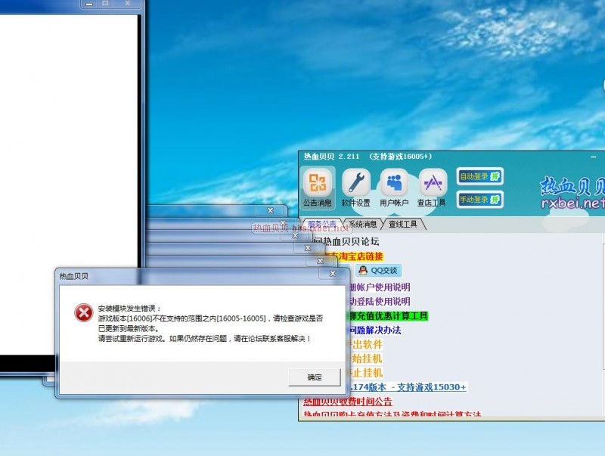Toggle the 手动登录 manual-login switch
This screenshot has width=605, height=456.
480,200
